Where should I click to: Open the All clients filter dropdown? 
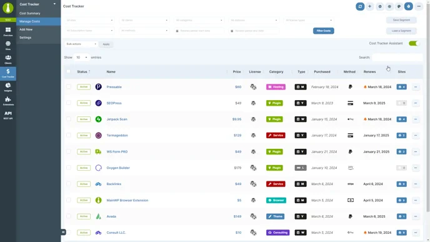(144, 20)
